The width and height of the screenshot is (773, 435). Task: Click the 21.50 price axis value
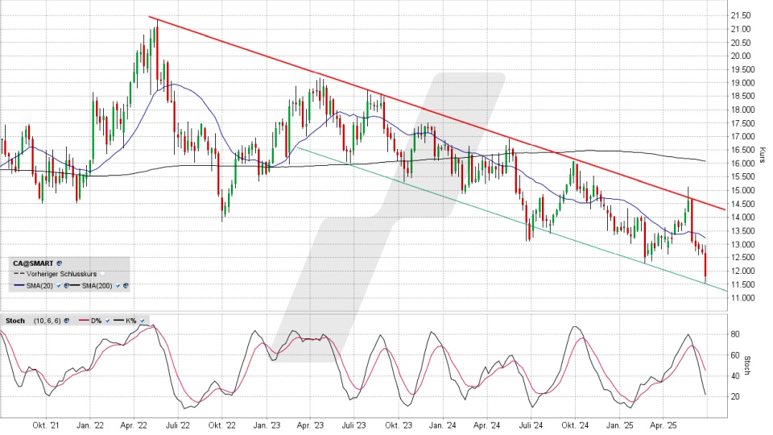[741, 16]
